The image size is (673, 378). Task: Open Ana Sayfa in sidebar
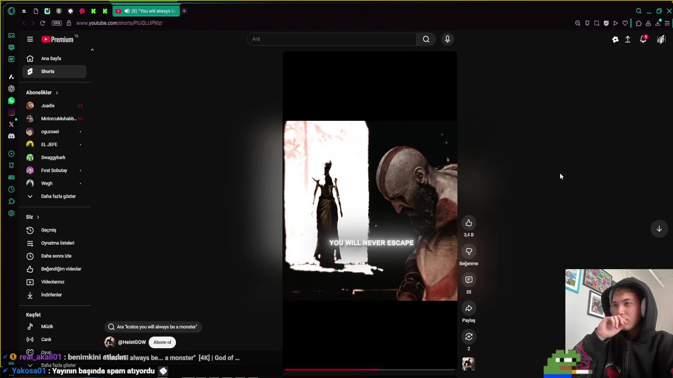(x=55, y=58)
